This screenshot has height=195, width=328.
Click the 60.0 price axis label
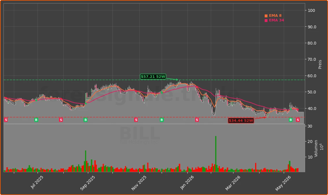312,76
